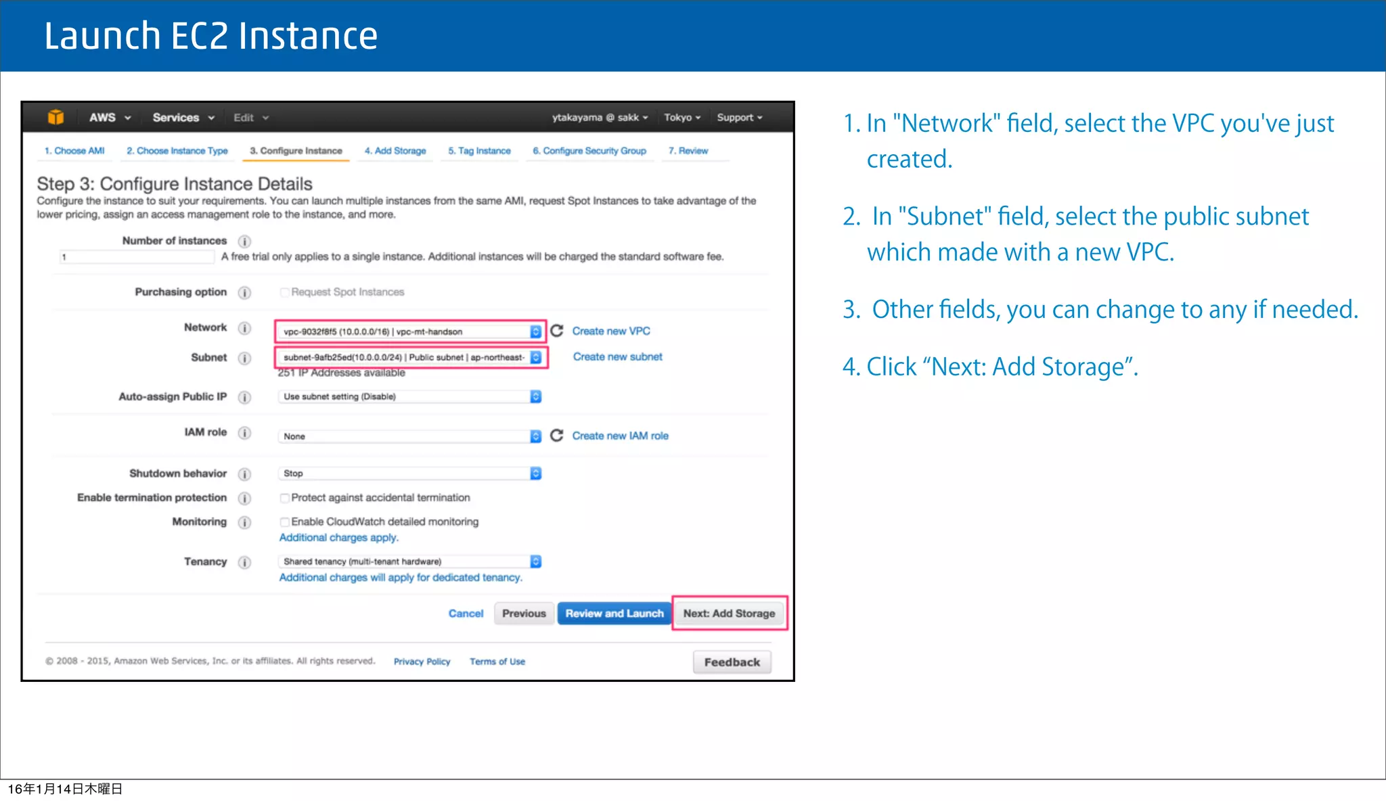Screen dimensions: 1386x801
Task: Open info icon for Number of instances
Action: pyautogui.click(x=244, y=242)
